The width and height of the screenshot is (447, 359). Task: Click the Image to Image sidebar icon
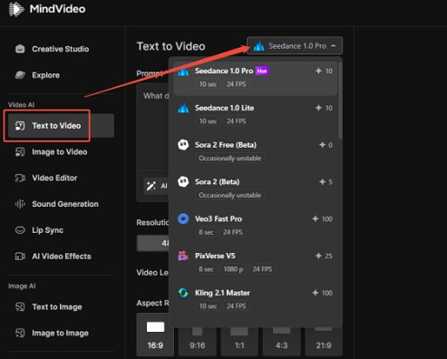(x=20, y=333)
